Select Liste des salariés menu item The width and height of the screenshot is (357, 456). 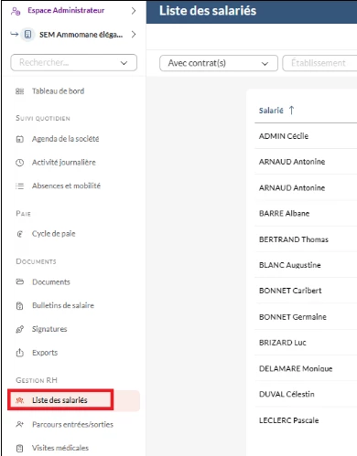coord(60,400)
